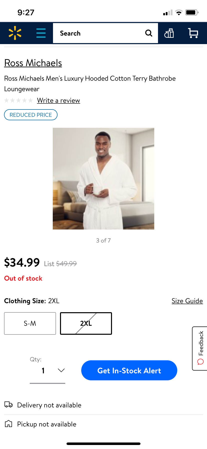The height and width of the screenshot is (449, 207).
Task: Tap the empty star rating
Action: 18,100
